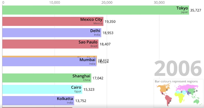The image size is (204, 108).
Task: Click the Mexico City dot on map
Action: (x=162, y=93)
